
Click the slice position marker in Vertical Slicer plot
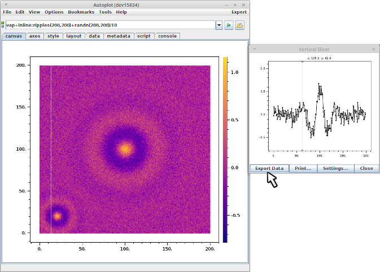302,106
